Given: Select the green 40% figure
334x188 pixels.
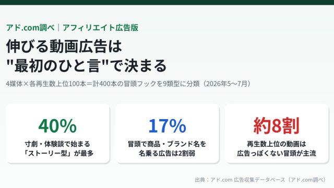Looking at the screenshot, I should [x=57, y=126].
